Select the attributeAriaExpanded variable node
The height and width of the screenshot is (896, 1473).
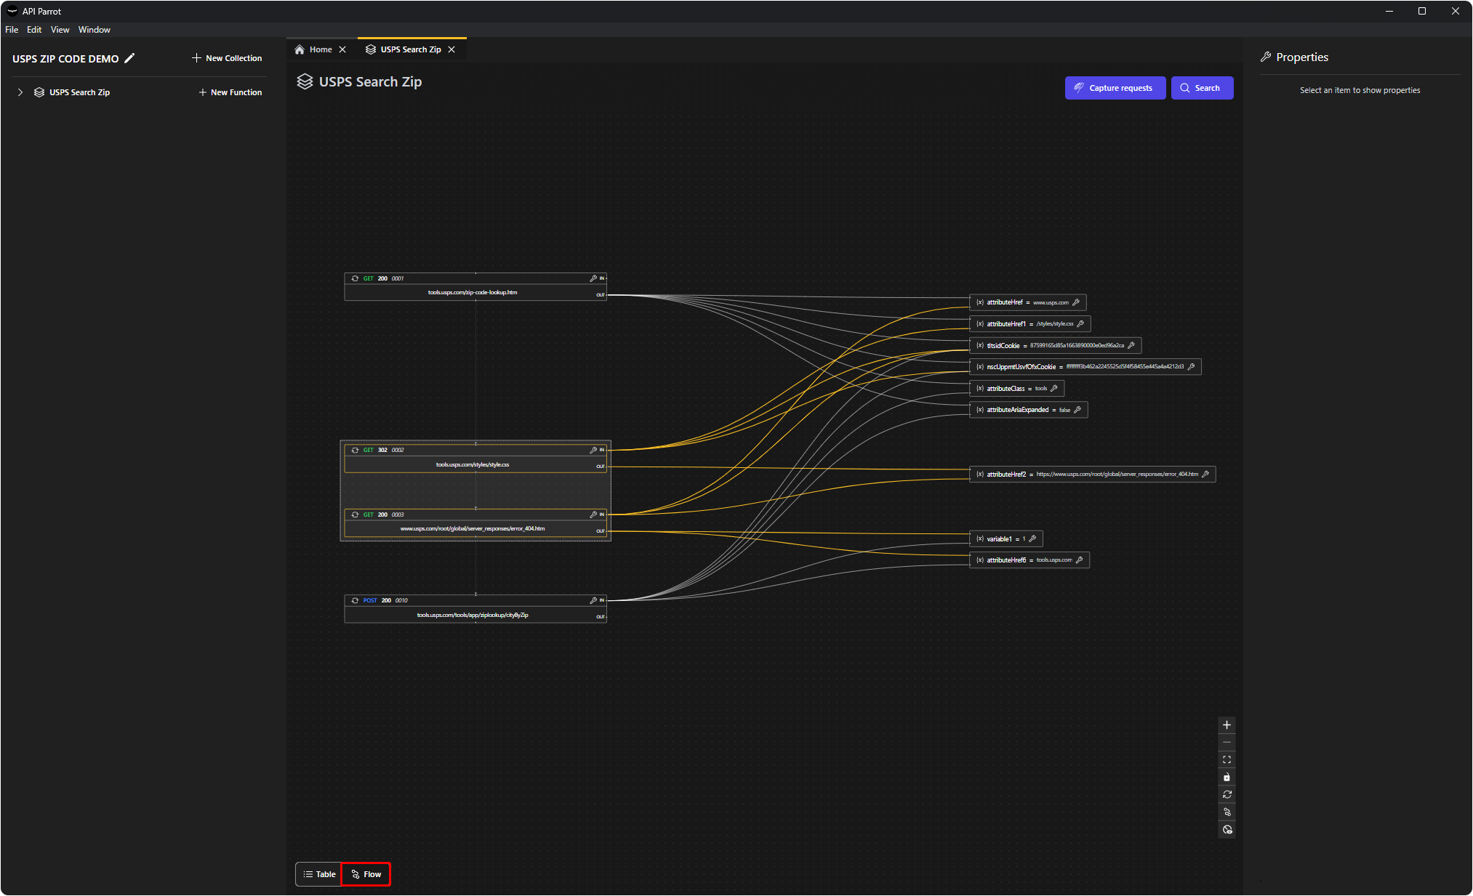[1029, 410]
